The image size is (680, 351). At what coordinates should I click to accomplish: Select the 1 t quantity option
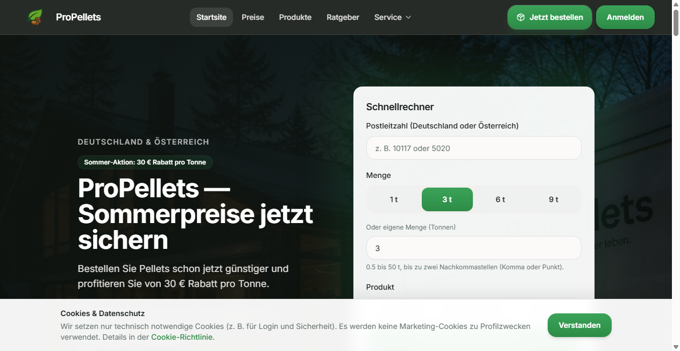point(394,199)
